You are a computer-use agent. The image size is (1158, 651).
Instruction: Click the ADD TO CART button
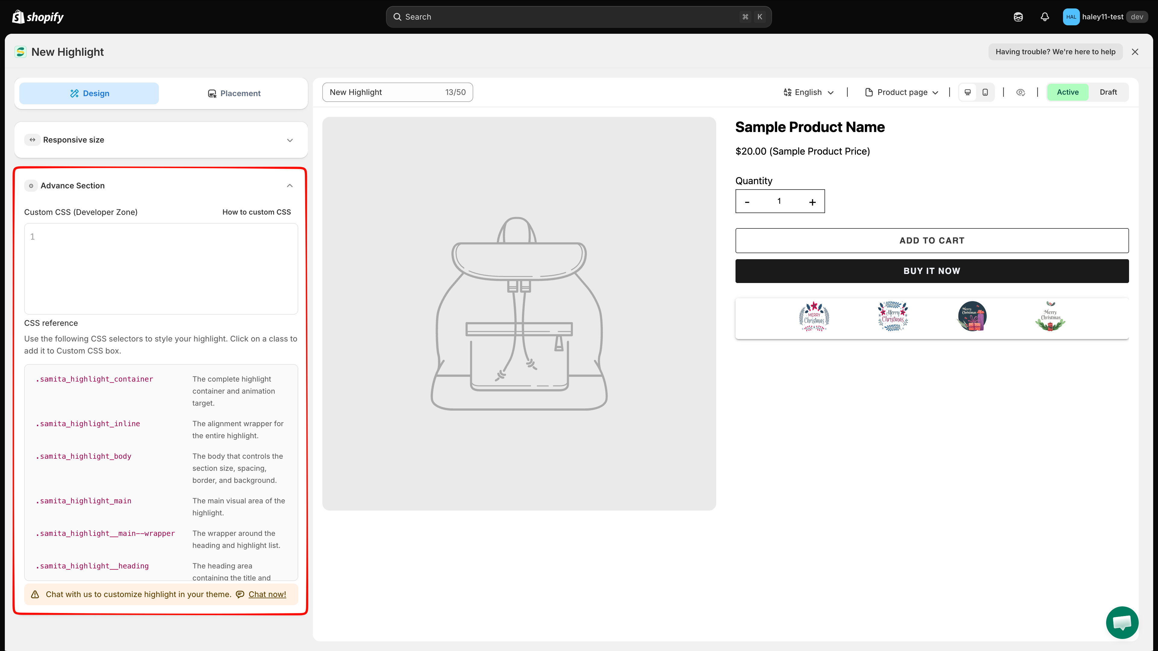tap(932, 241)
